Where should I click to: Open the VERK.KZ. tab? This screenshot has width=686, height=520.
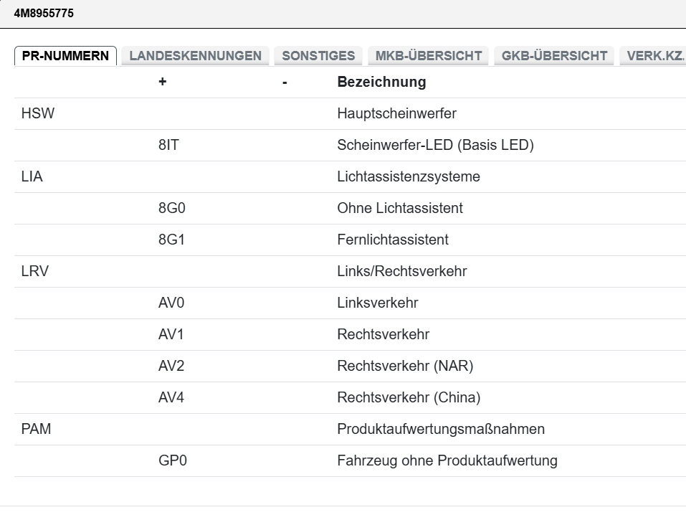655,56
